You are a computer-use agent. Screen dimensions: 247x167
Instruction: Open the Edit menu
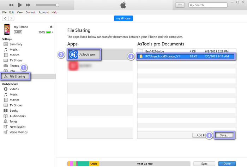coord(12,12)
